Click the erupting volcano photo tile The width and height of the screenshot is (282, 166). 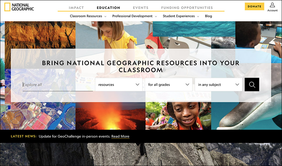[x=110, y=116]
